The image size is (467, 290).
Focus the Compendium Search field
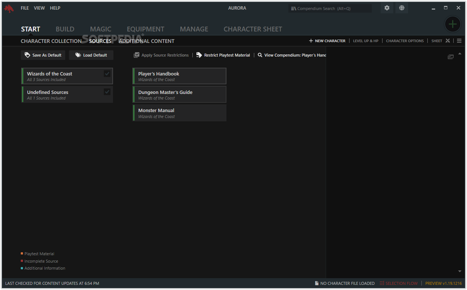click(x=330, y=9)
